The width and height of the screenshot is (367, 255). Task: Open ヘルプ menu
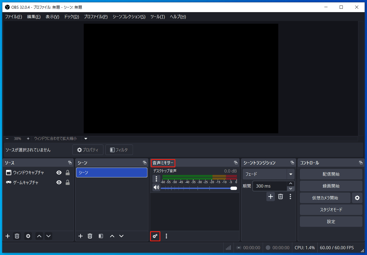(x=178, y=17)
